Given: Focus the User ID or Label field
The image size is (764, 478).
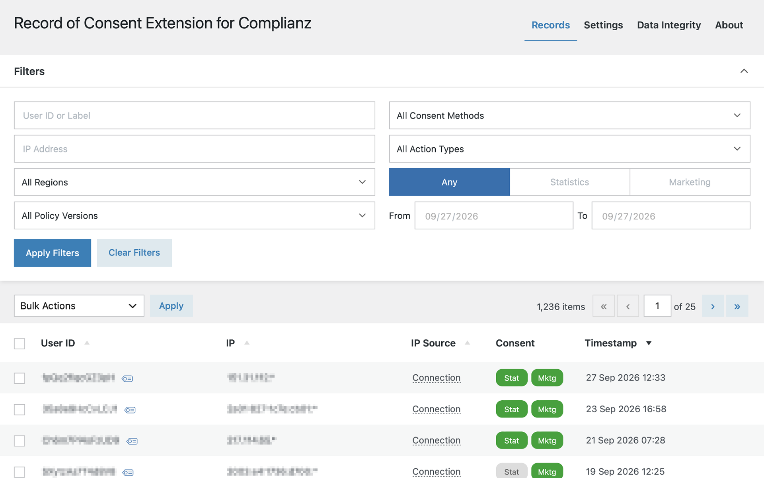Looking at the screenshot, I should click(194, 115).
